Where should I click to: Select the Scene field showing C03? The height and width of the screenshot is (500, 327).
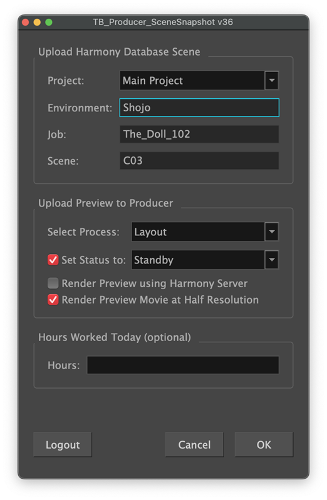pyautogui.click(x=199, y=161)
